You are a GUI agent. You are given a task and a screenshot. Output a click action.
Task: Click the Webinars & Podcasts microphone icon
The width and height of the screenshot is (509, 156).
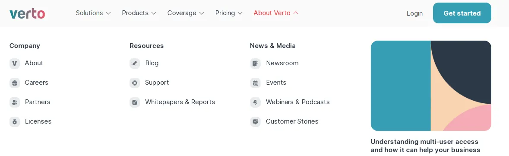click(x=256, y=102)
